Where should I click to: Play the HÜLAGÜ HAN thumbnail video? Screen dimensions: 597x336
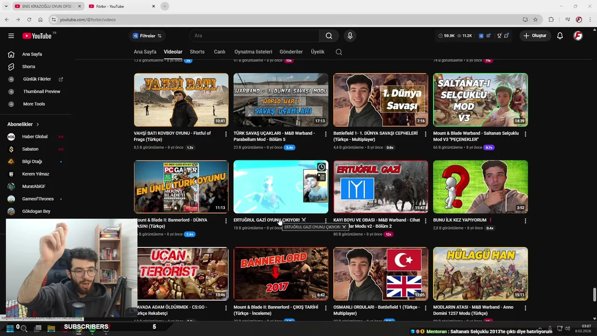(x=480, y=273)
